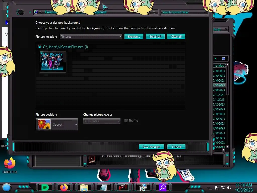Image resolution: width=257 pixels, height=193 pixels.
Task: Select the highlighted 7/10/2023 row in background list
Action: (219, 85)
